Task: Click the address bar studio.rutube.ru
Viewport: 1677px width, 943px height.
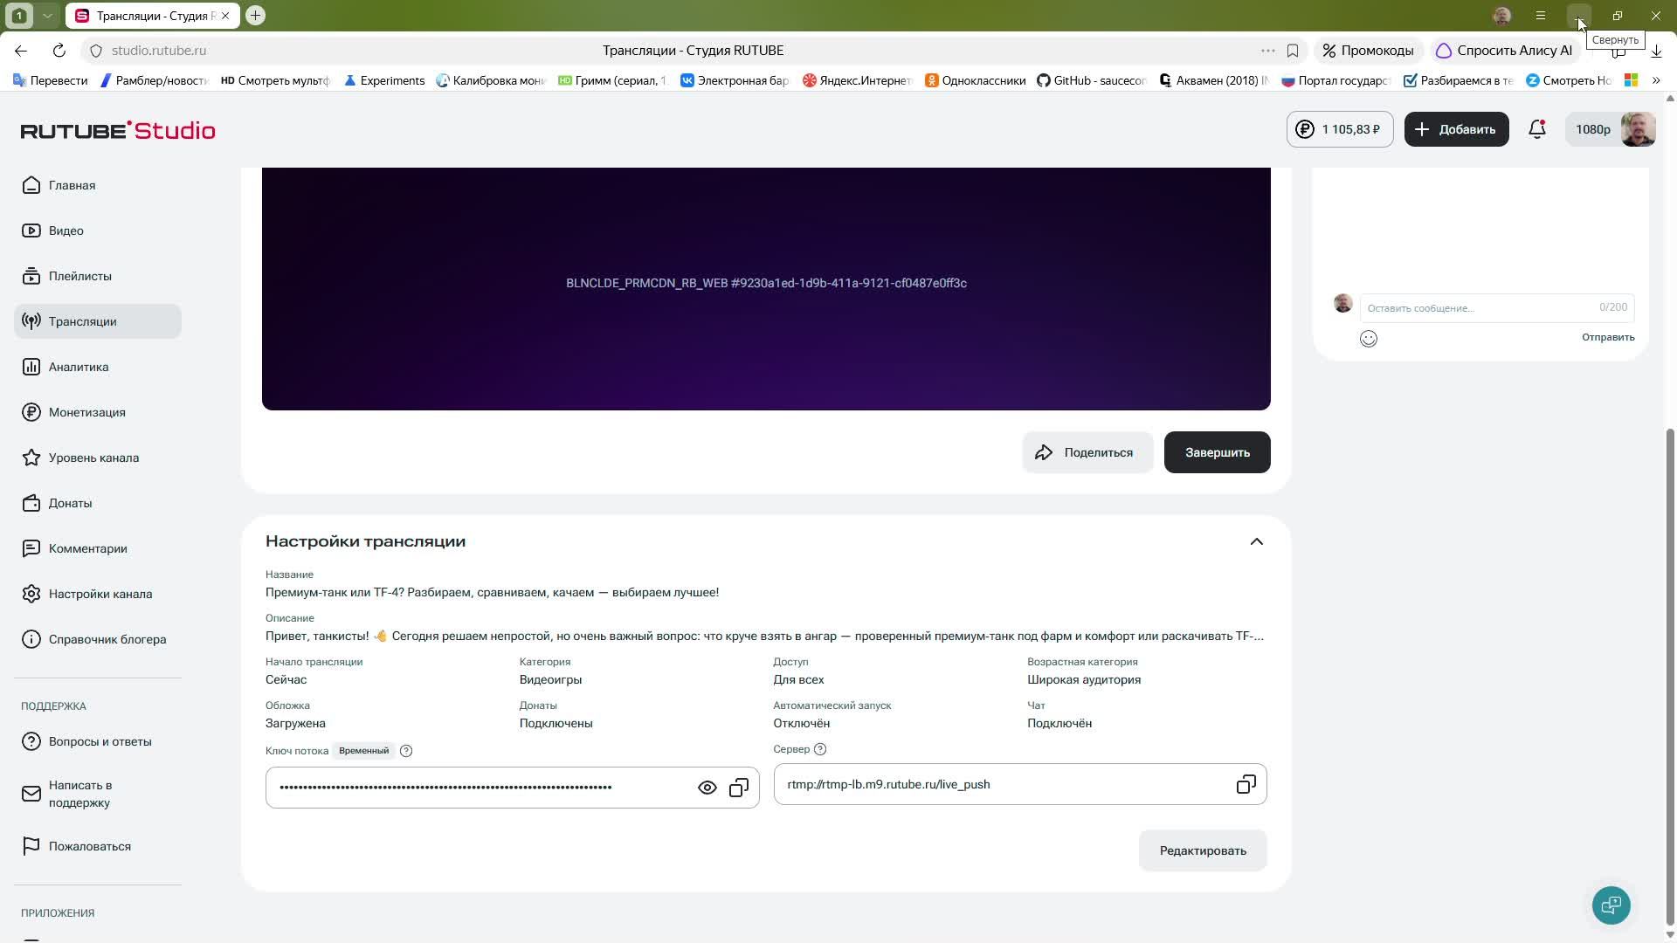Action: tap(159, 51)
